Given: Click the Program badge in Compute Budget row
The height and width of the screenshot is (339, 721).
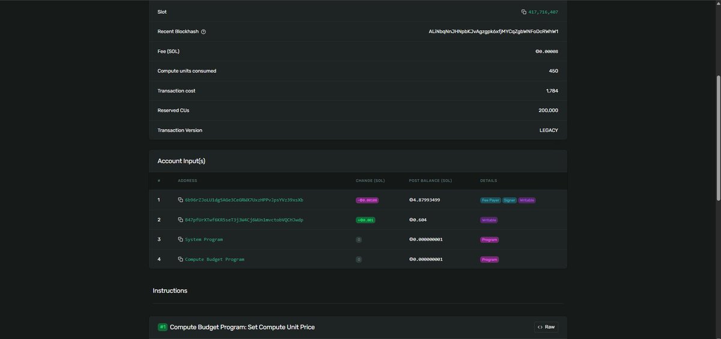Looking at the screenshot, I should coord(490,260).
